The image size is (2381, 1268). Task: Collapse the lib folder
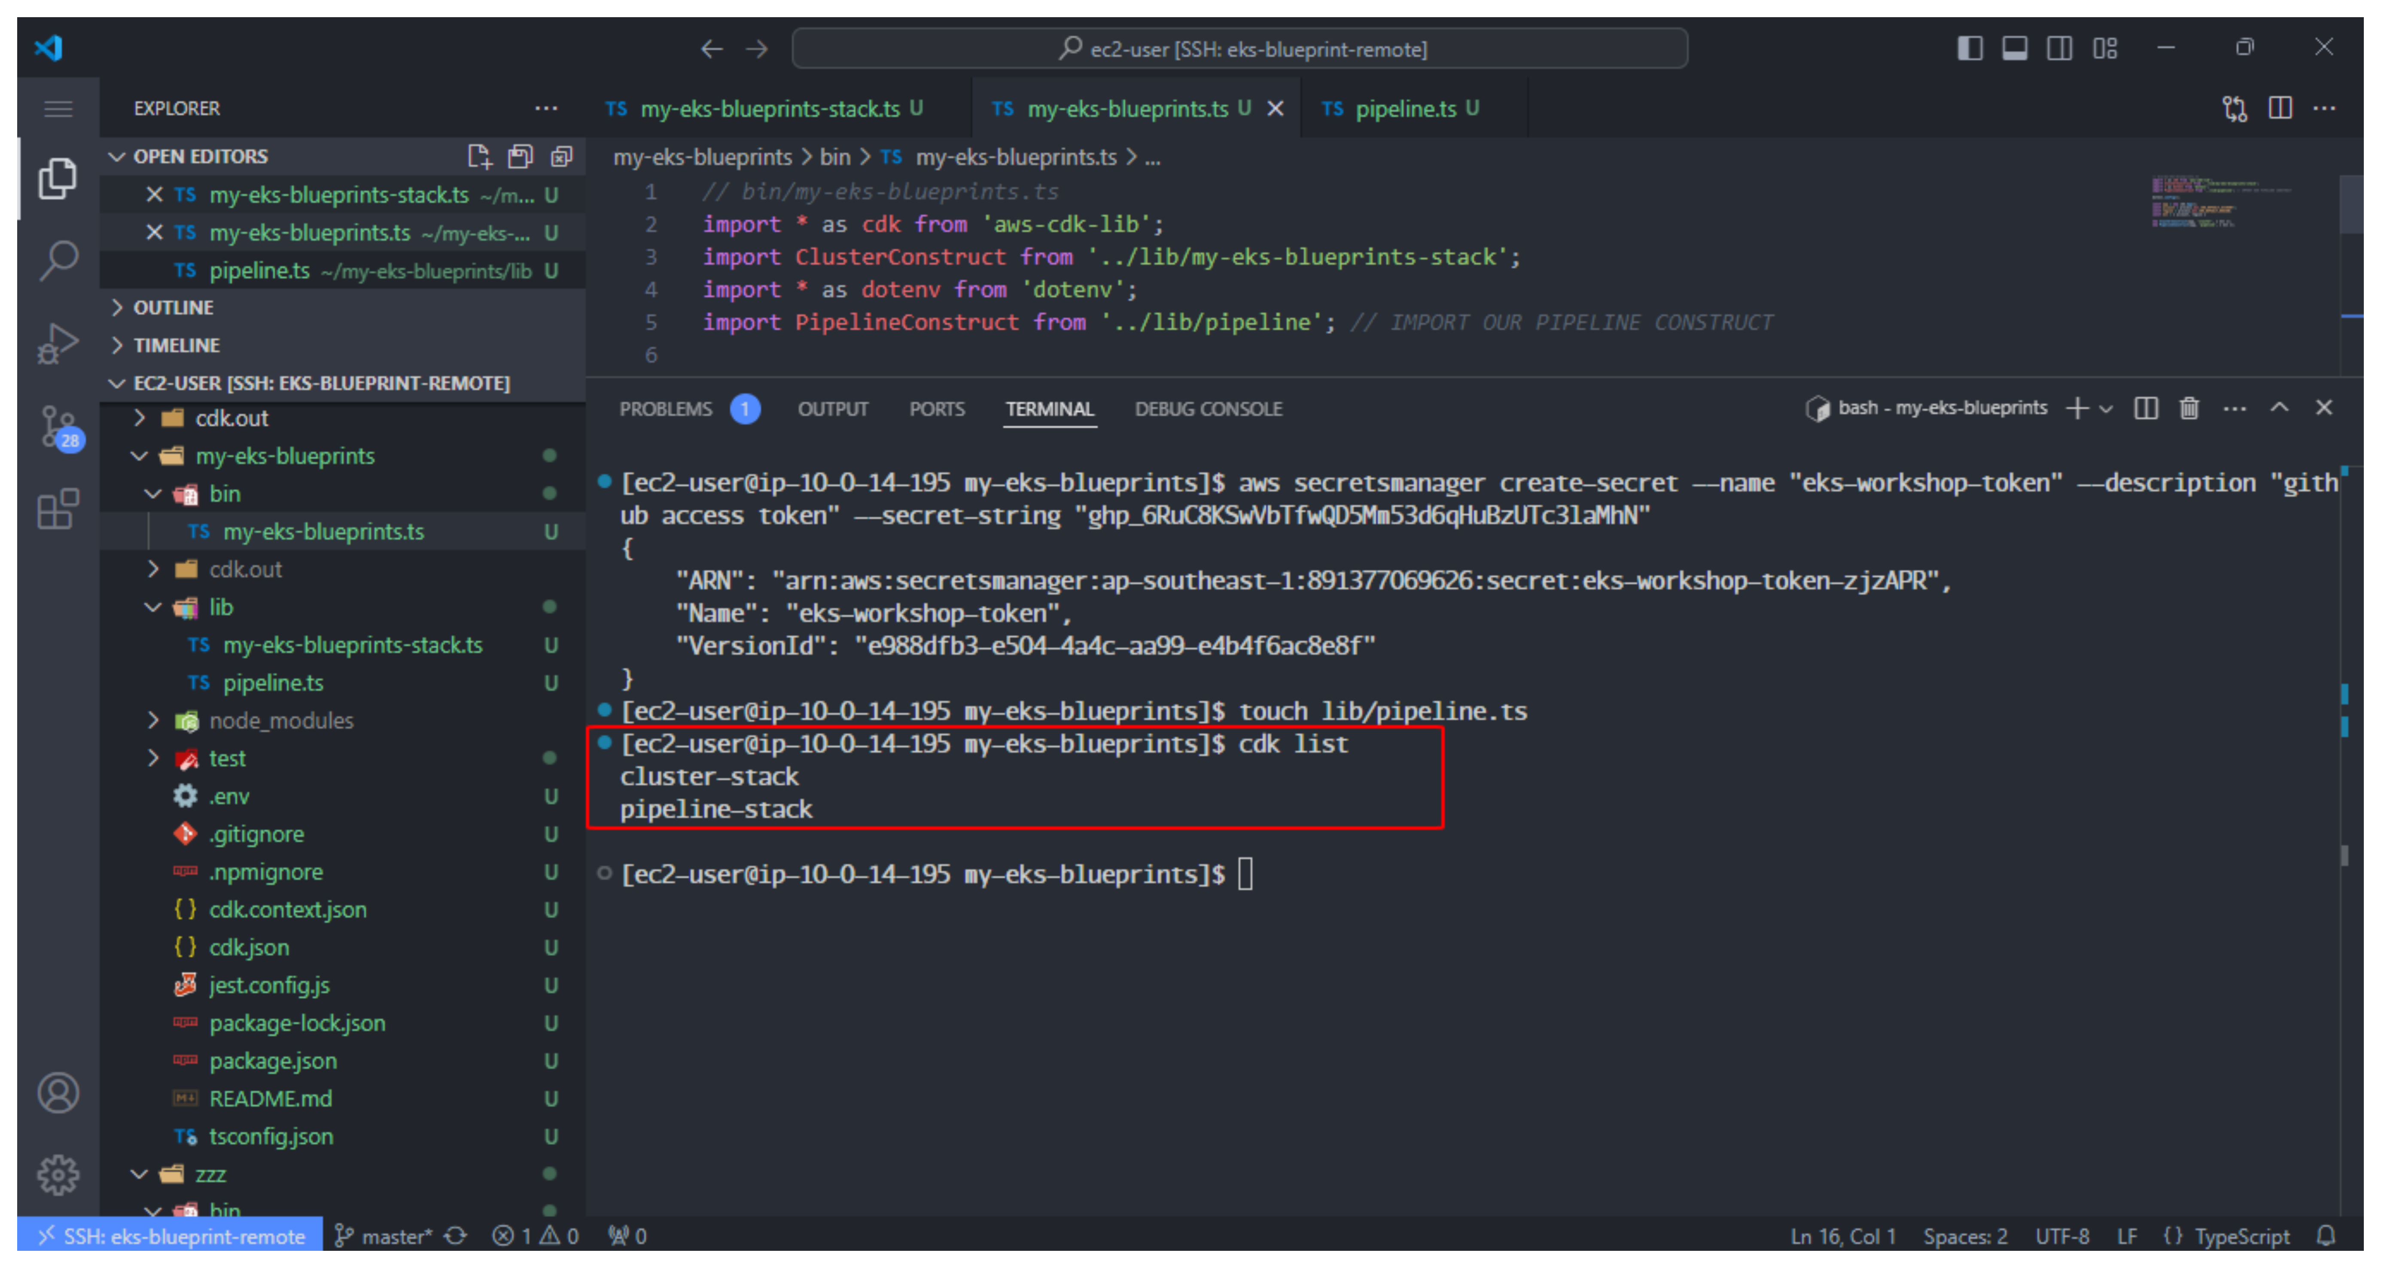point(153,607)
